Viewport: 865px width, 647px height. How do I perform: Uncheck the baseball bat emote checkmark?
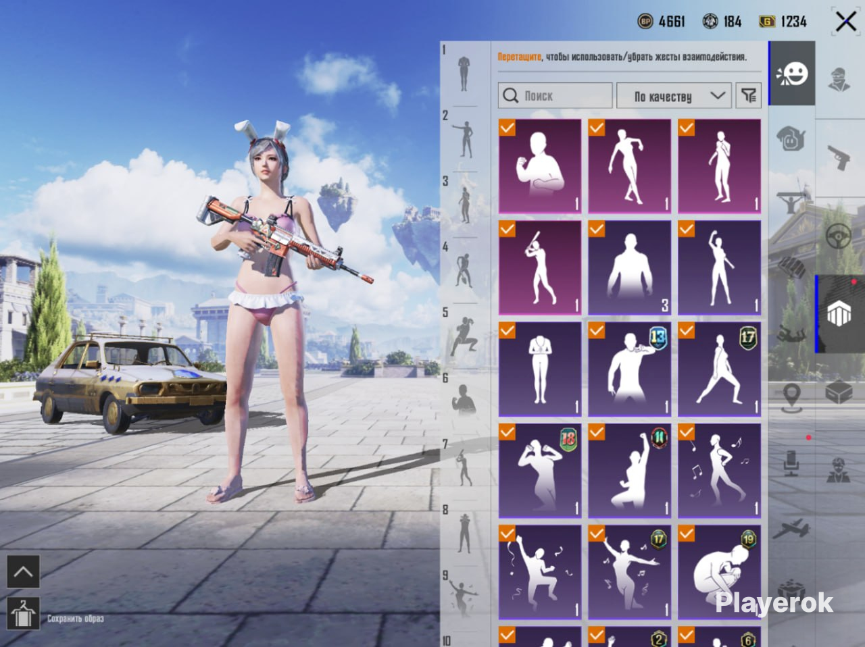point(507,228)
